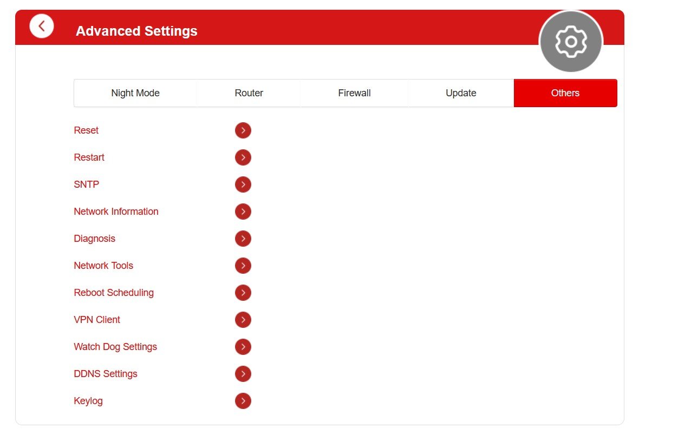This screenshot has width=678, height=442.
Task: Expand the DDNS Settings chevron arrow
Action: click(243, 374)
